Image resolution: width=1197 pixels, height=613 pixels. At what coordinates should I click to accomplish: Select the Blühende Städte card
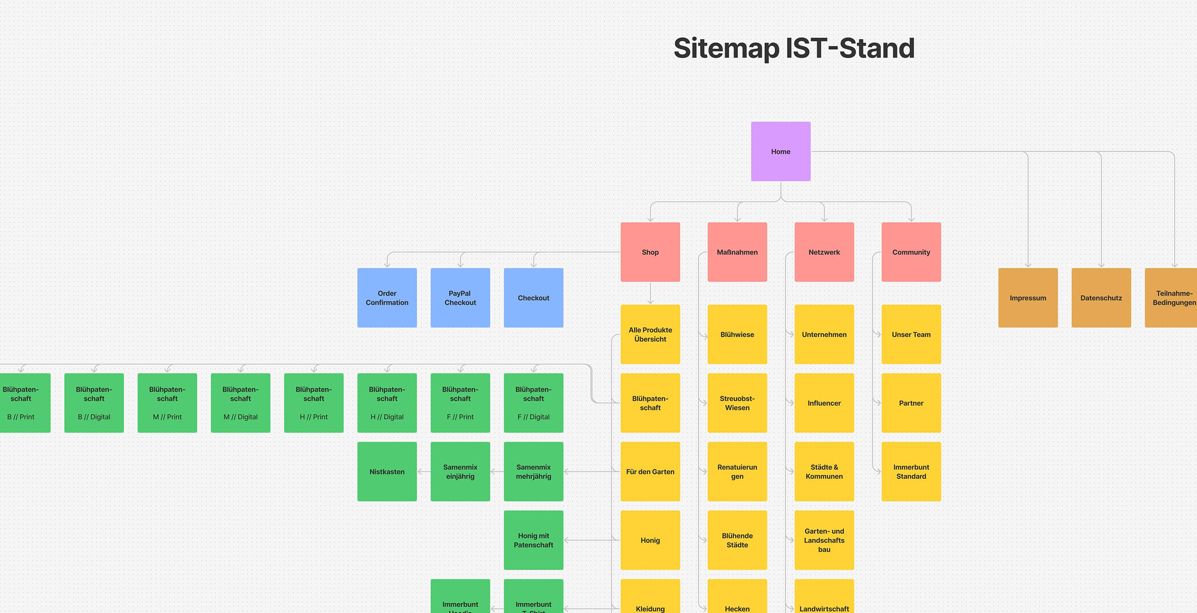(737, 540)
